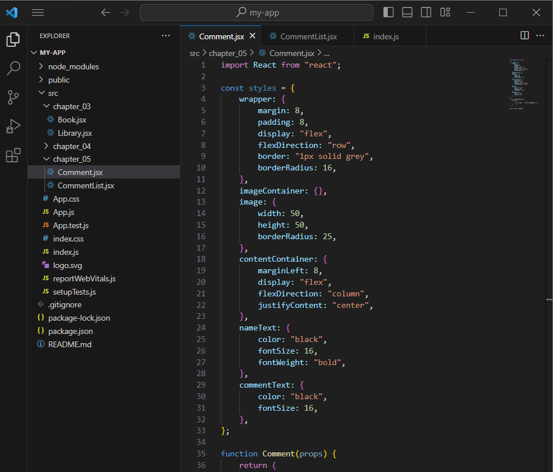Toggle the bottom panel visibility
Screen dimensions: 553x472
click(407, 12)
